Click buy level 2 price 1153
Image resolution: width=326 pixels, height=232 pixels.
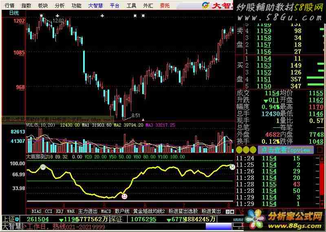point(264,66)
